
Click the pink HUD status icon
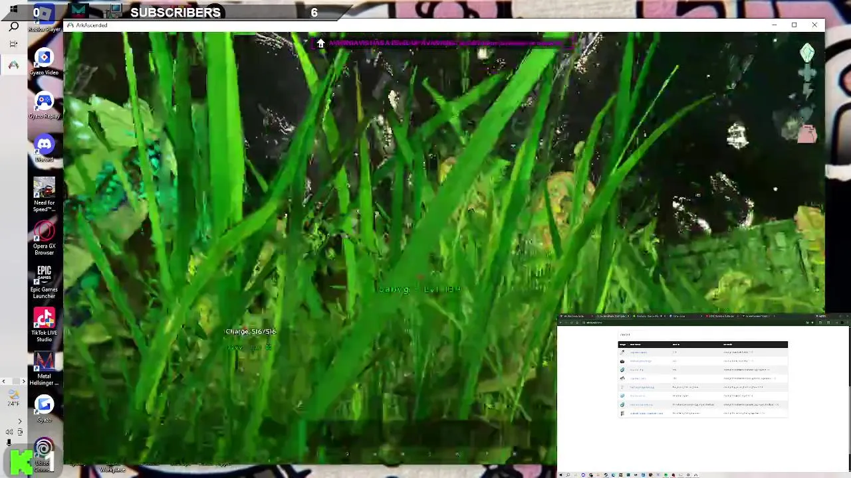click(x=806, y=135)
